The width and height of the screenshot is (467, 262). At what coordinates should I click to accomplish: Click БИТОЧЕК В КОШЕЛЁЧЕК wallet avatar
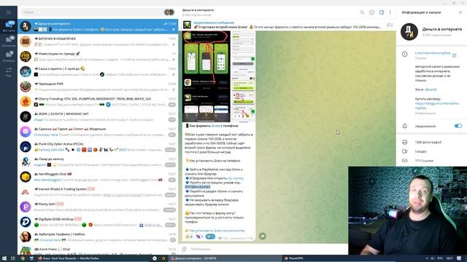click(26, 41)
